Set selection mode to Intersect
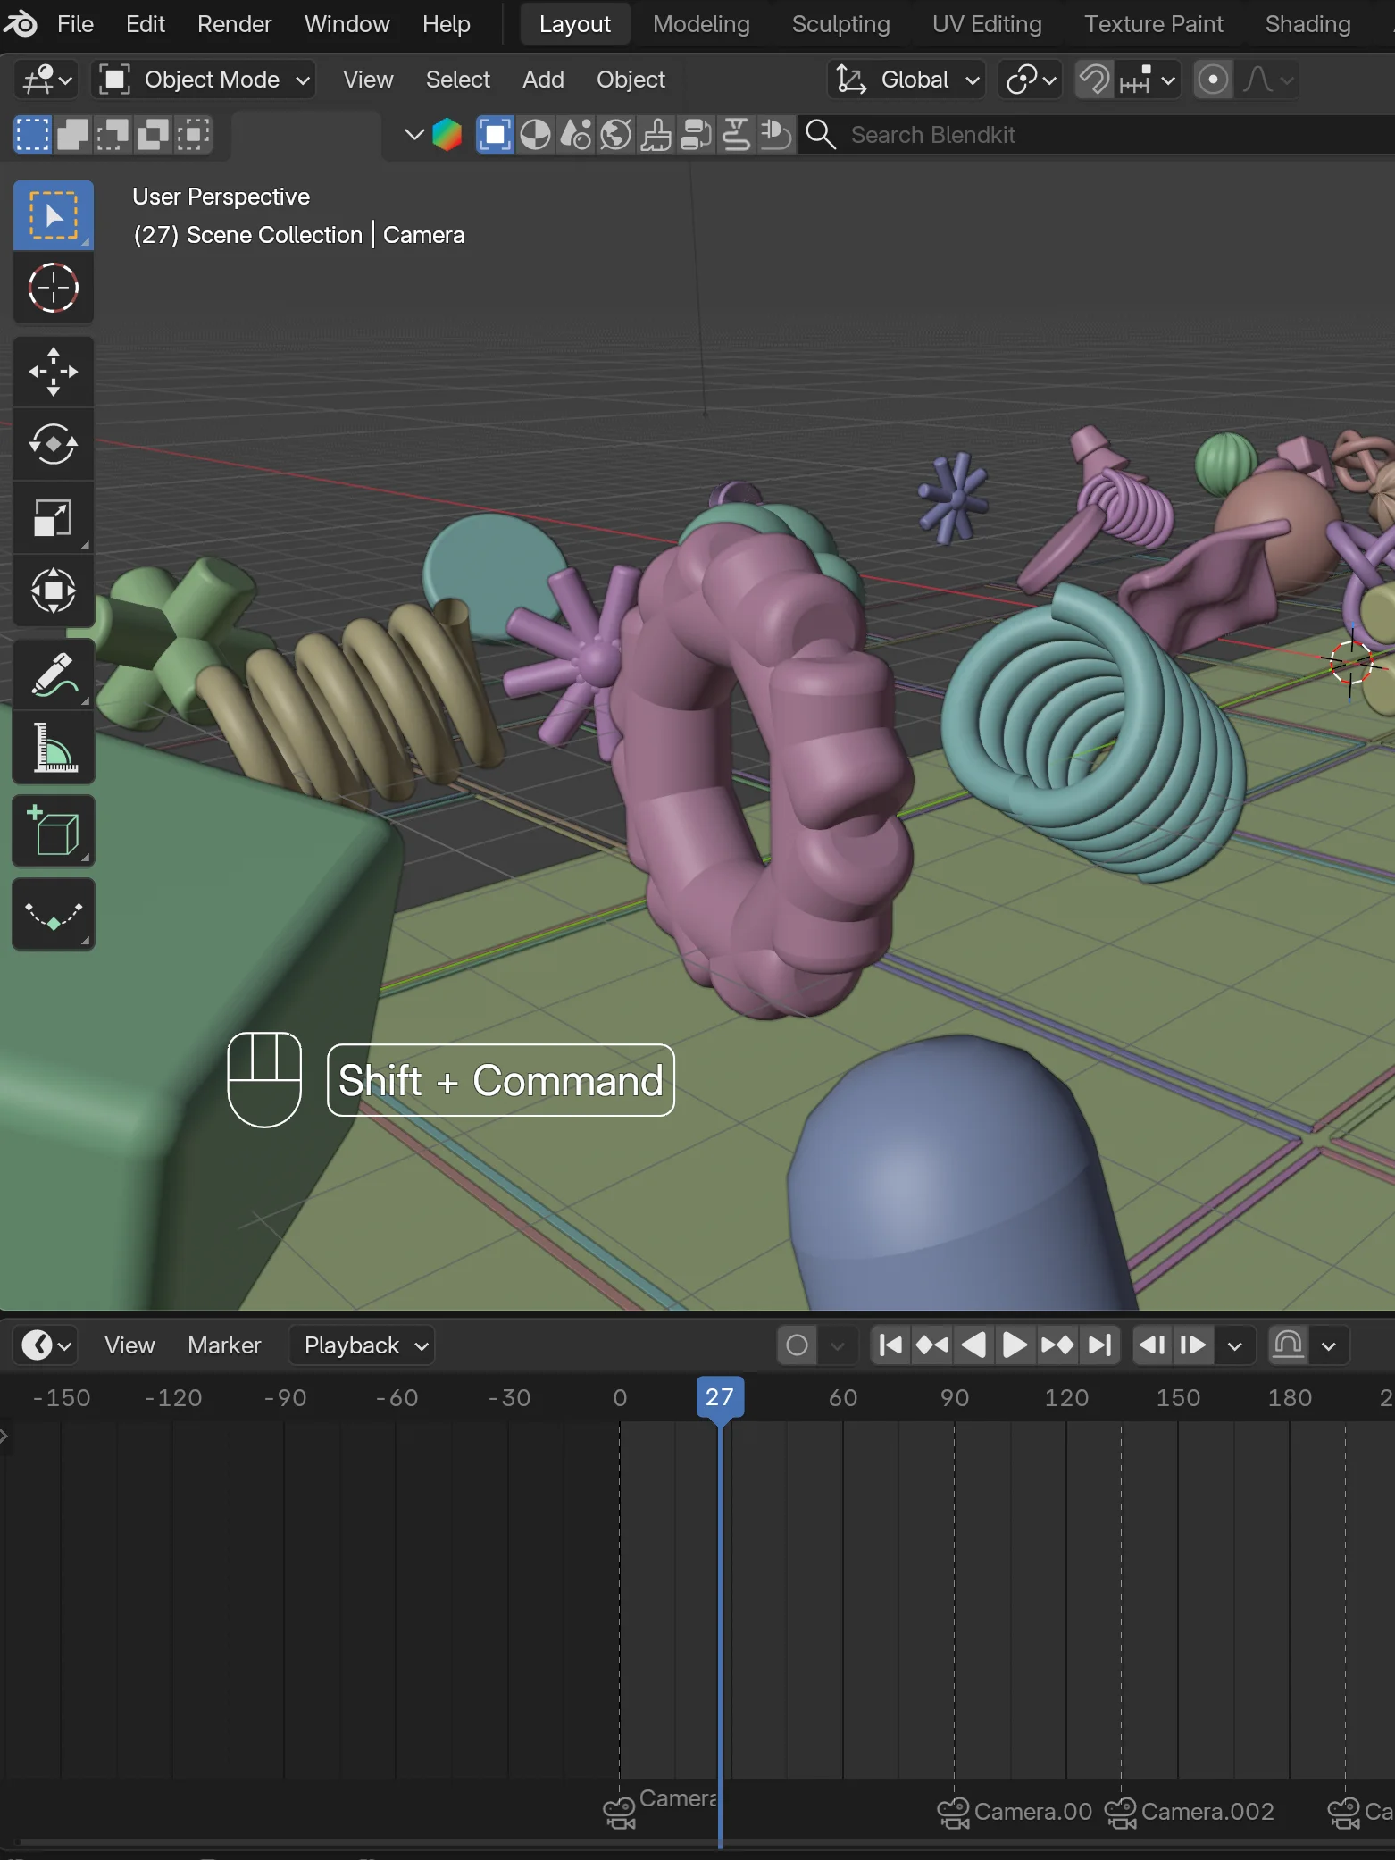Viewport: 1395px width, 1860px height. point(193,135)
